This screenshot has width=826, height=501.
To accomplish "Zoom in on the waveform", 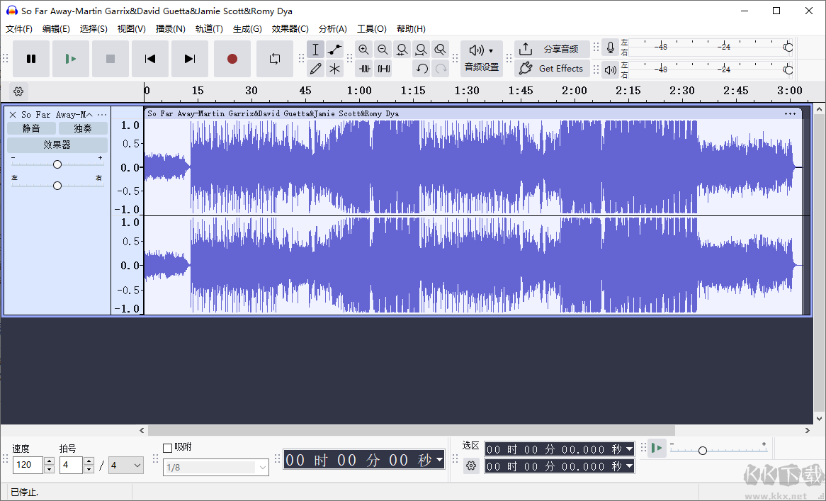I will tap(363, 49).
